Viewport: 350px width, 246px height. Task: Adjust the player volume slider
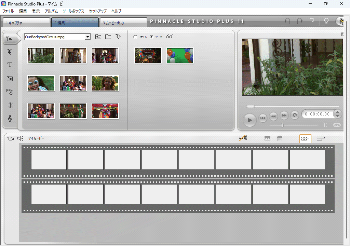pyautogui.click(x=282, y=125)
